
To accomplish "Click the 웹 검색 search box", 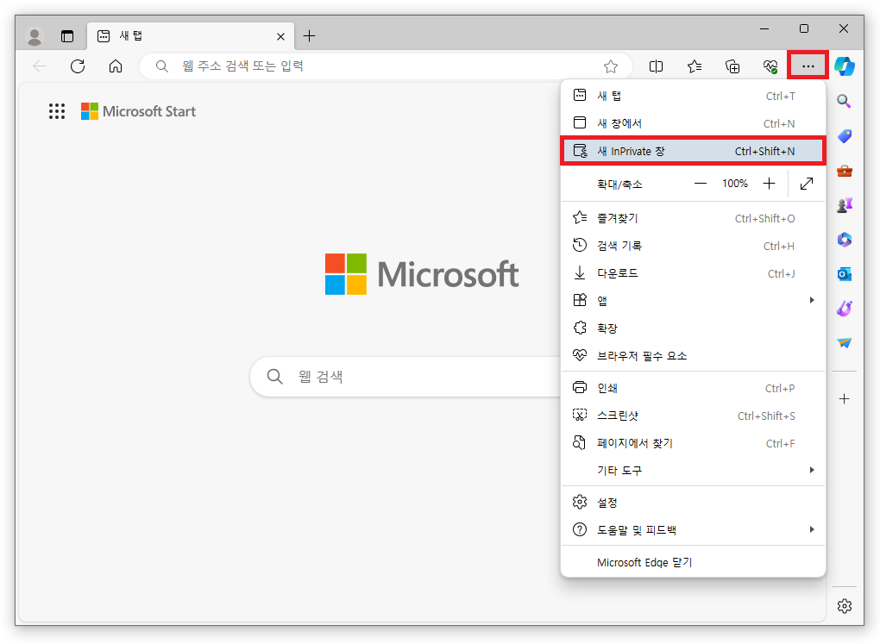I will point(406,377).
